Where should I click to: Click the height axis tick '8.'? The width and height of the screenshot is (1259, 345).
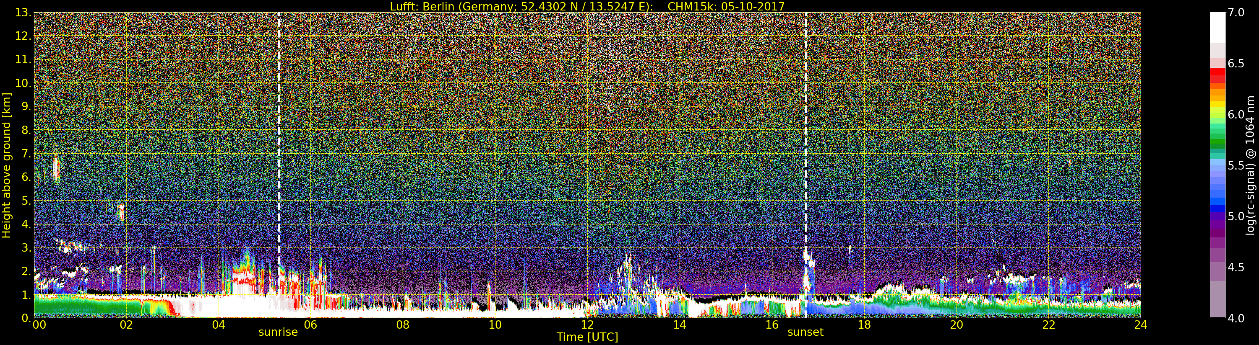point(26,130)
